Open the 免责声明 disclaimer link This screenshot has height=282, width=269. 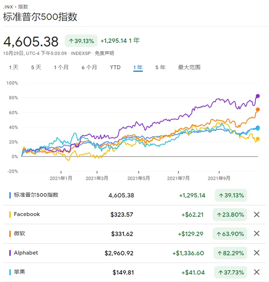(x=104, y=53)
